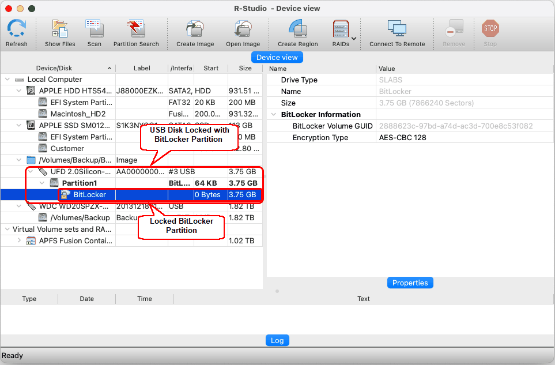Expand the APFS Fusion Container node
555x365 pixels.
pyautogui.click(x=19, y=240)
